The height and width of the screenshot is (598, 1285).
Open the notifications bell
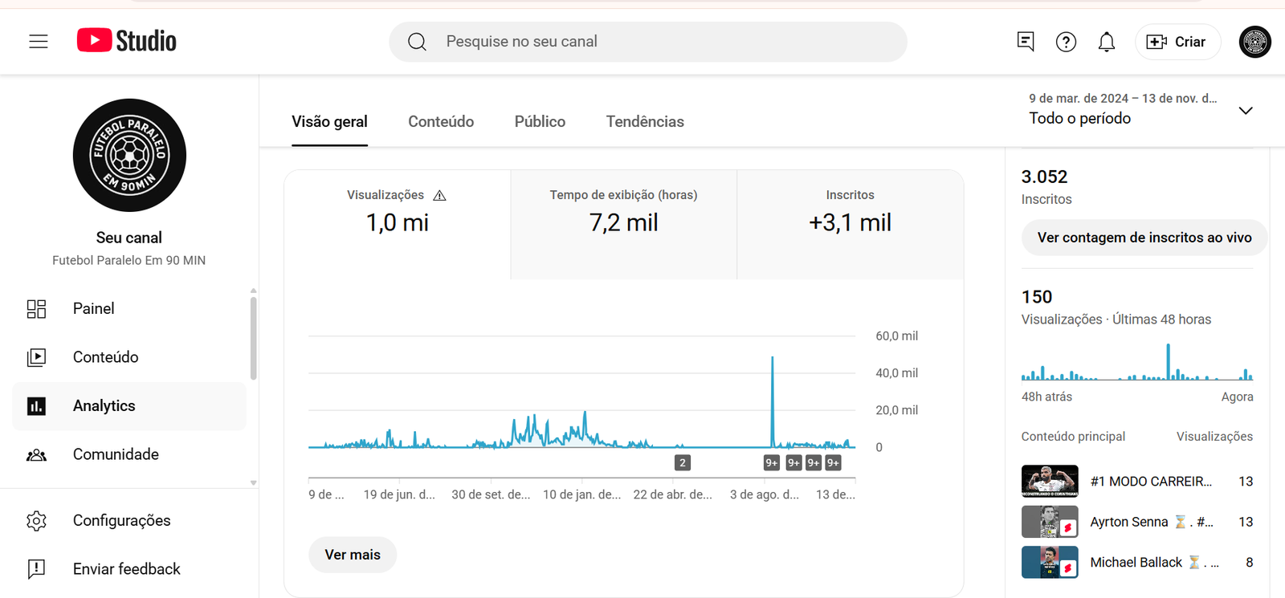(x=1107, y=42)
